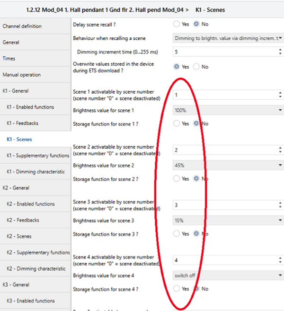Click Scene 1 scene number stepper arrows
The height and width of the screenshot is (311, 284).
[280, 95]
